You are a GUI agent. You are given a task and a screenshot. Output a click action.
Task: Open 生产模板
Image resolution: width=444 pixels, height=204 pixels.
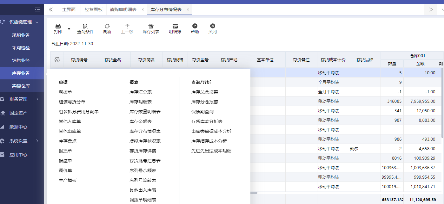(68, 180)
